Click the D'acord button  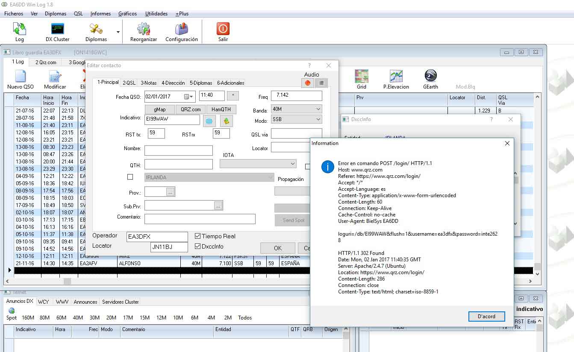tap(486, 317)
